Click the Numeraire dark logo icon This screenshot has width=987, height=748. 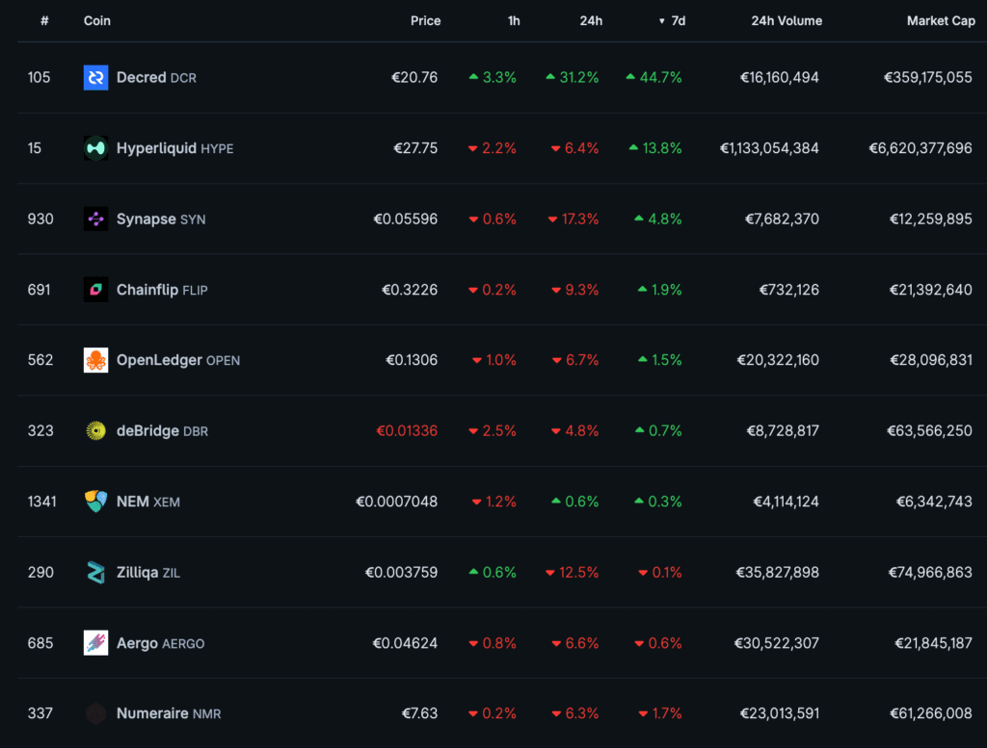(95, 713)
